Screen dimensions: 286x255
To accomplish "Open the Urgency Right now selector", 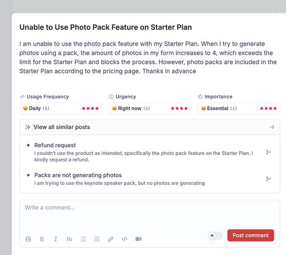I will pos(150,108).
